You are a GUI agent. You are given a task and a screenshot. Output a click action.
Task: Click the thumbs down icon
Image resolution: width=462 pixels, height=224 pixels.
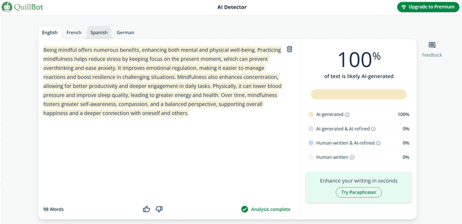pos(159,209)
